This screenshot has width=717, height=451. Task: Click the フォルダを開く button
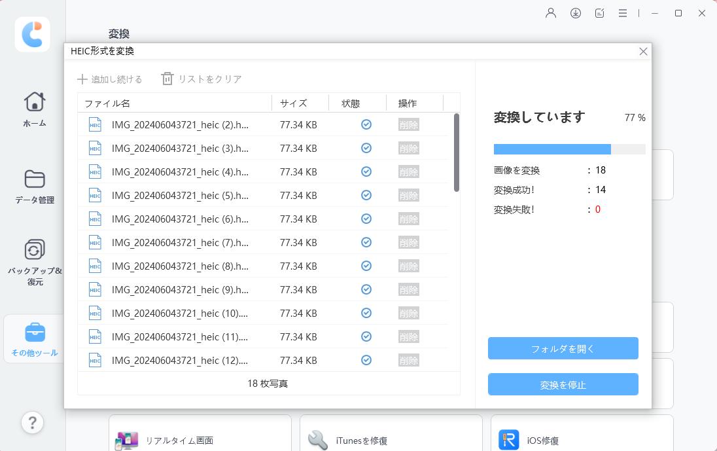coord(563,348)
